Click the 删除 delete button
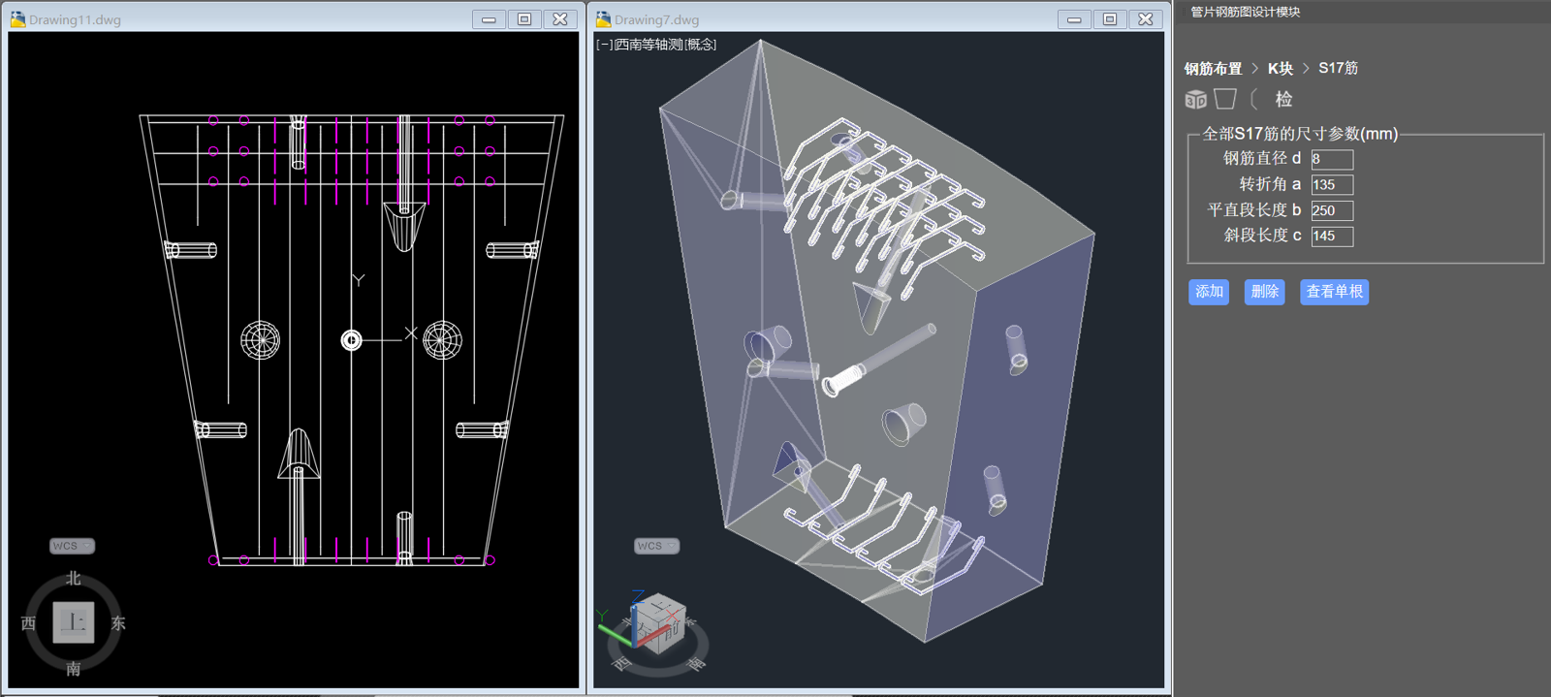 [1264, 292]
